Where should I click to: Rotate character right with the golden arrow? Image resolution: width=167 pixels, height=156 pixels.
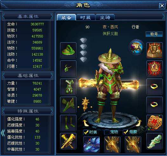click(x=139, y=123)
